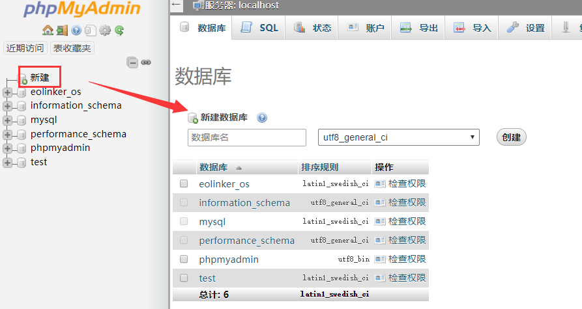The height and width of the screenshot is (309, 582).
Task: Click privileges icon in eolinker_os row
Action: [x=380, y=183]
